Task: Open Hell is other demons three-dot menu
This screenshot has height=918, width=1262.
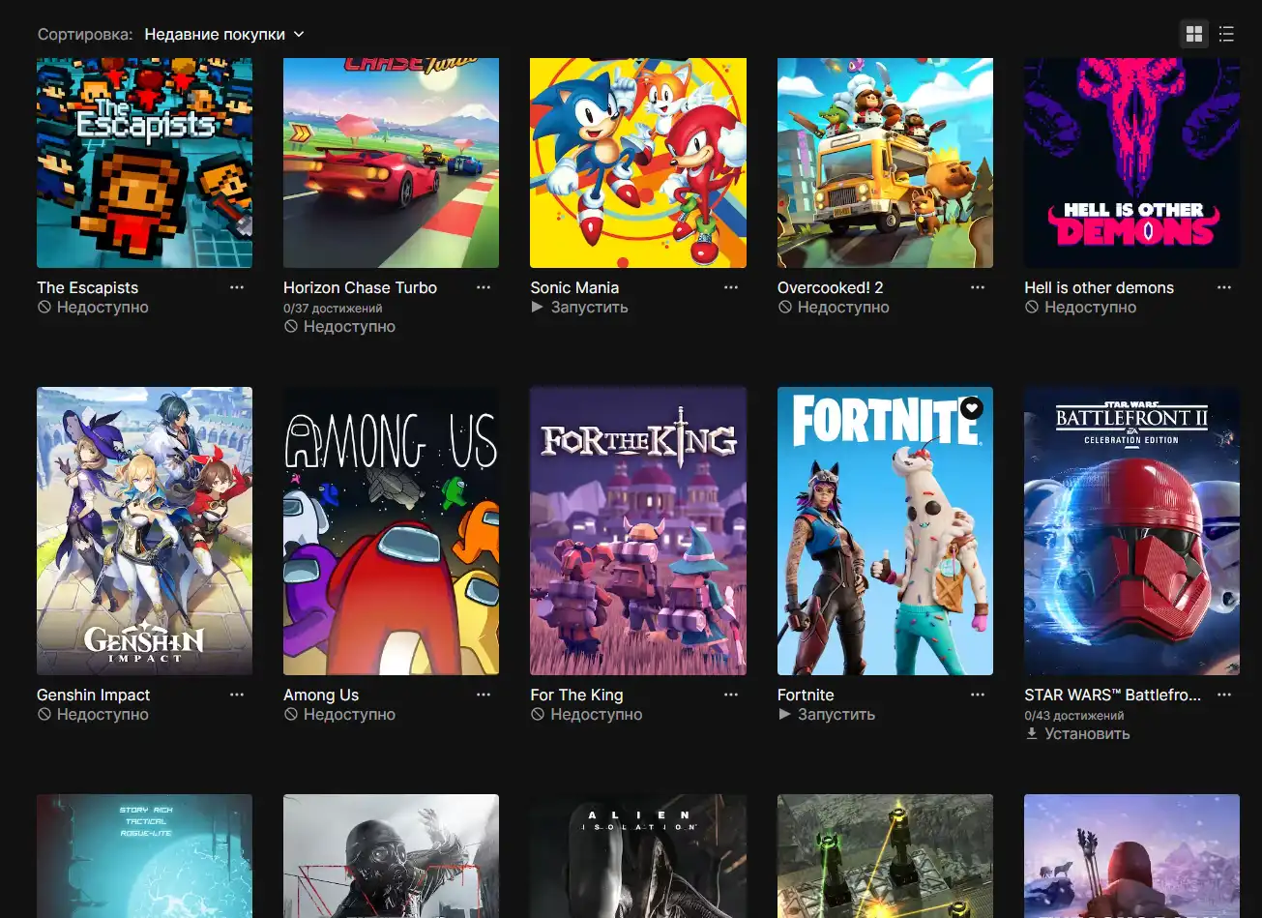Action: [1224, 287]
